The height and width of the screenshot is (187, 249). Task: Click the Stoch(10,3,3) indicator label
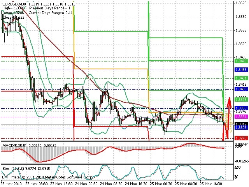click(14, 168)
